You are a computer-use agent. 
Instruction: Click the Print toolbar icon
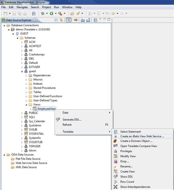(25, 14)
